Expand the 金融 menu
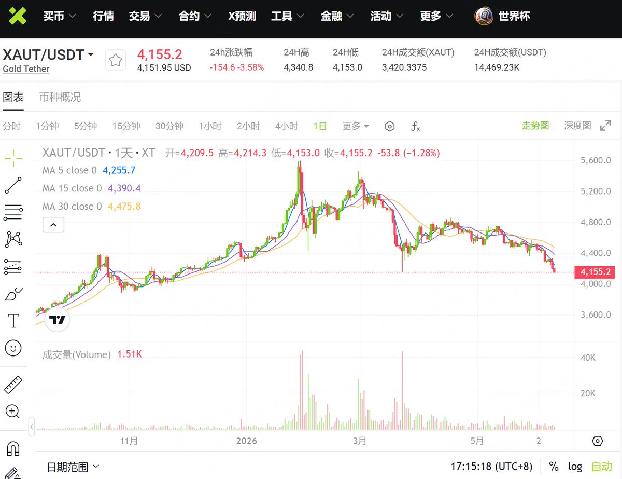 coord(337,17)
